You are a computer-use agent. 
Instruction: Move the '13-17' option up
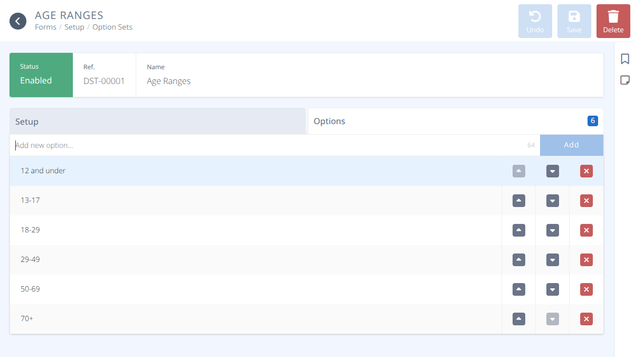pyautogui.click(x=518, y=200)
